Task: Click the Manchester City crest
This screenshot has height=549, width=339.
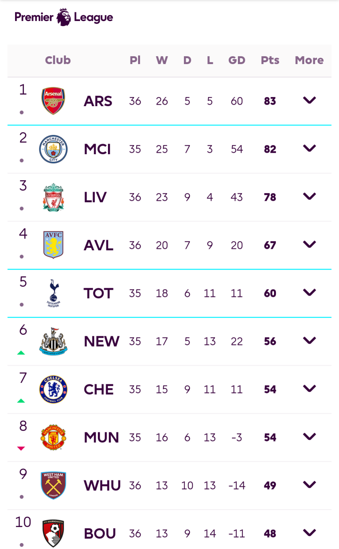Action: pyautogui.click(x=54, y=149)
